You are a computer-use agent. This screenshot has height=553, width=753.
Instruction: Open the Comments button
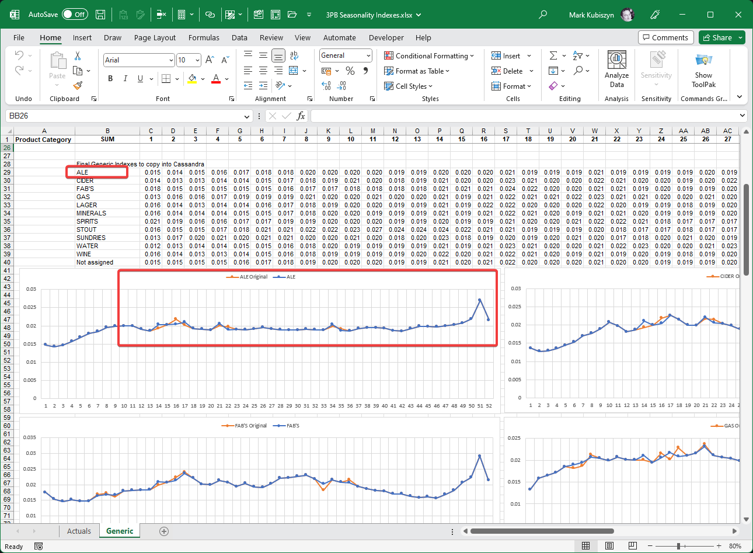click(x=665, y=37)
